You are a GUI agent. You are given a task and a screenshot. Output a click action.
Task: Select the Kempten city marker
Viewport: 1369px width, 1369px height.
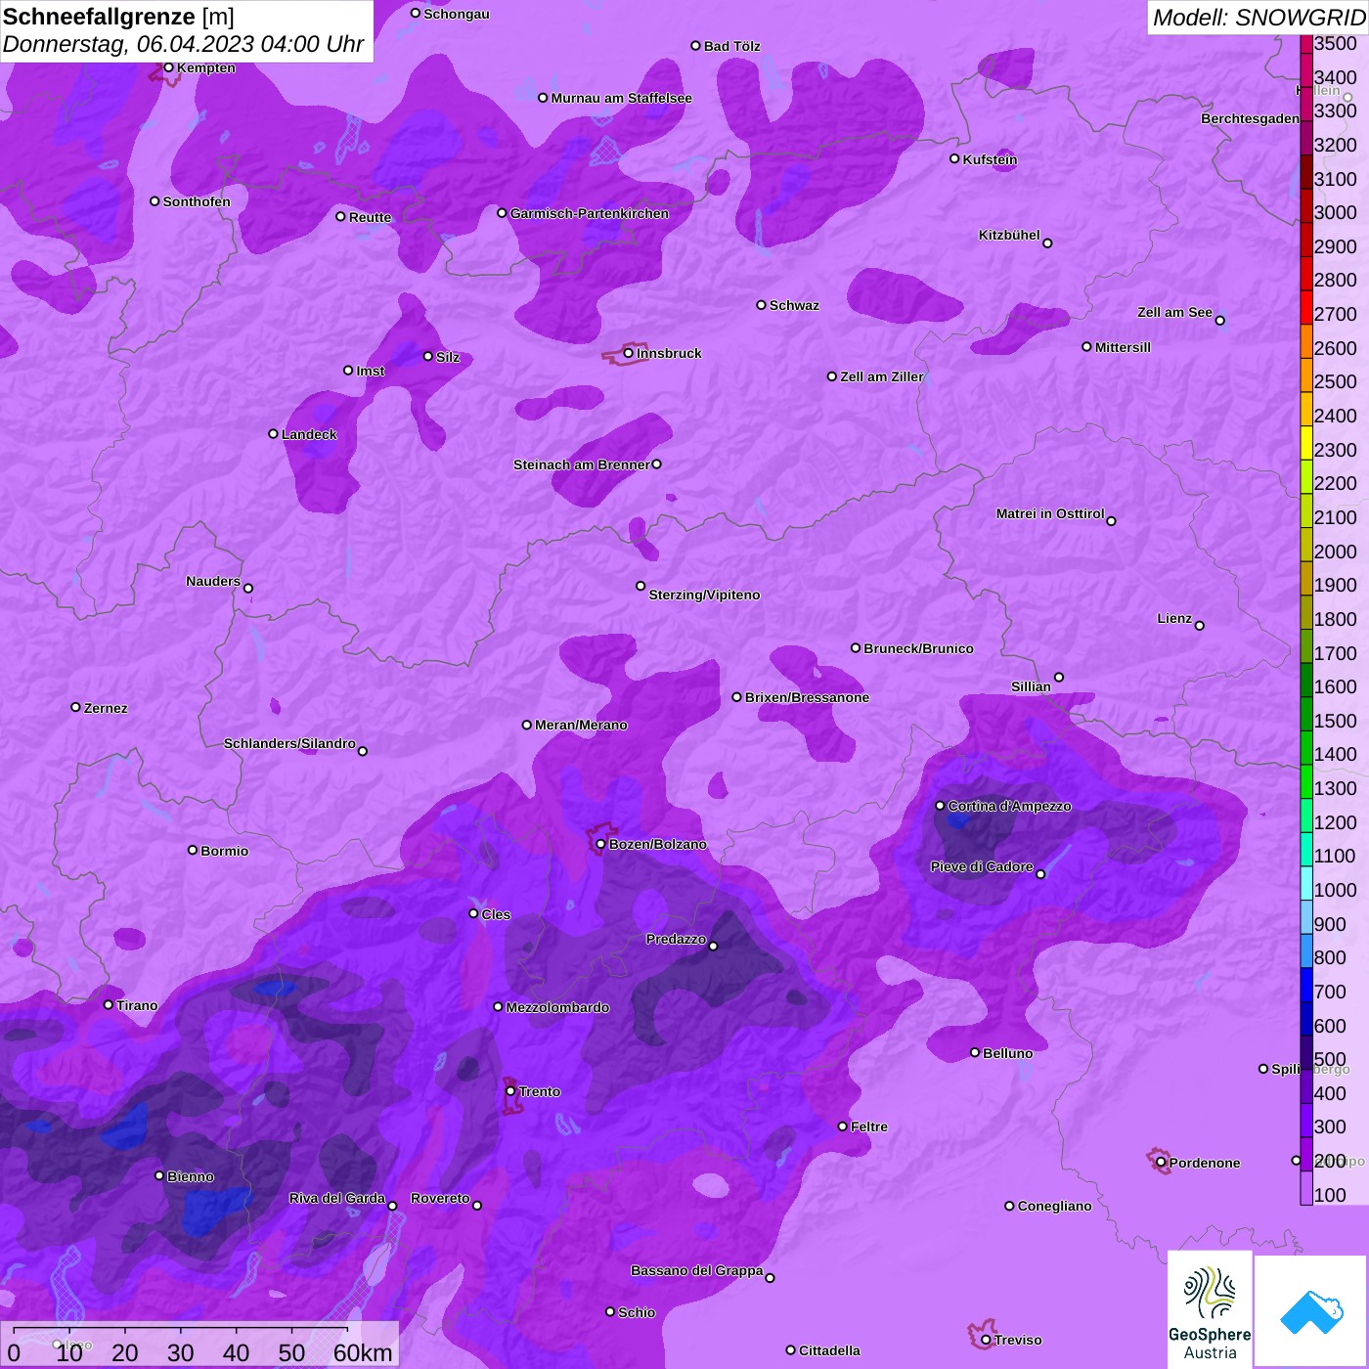(168, 67)
